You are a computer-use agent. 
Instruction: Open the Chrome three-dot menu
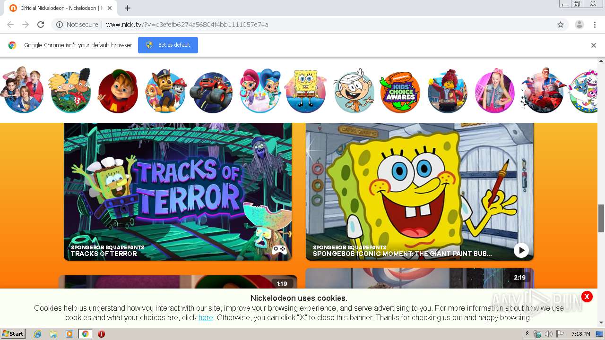point(595,25)
